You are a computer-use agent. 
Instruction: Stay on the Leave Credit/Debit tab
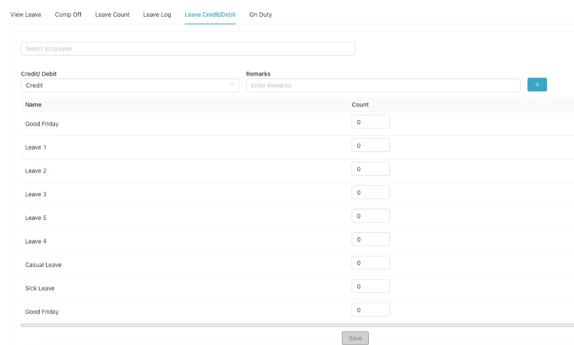click(x=210, y=15)
